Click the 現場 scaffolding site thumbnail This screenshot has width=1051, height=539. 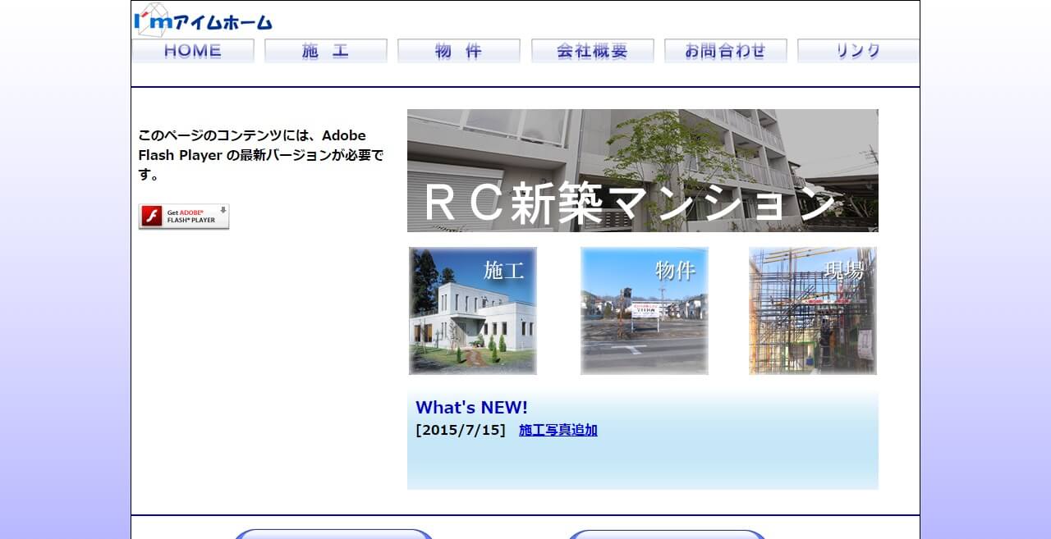pyautogui.click(x=812, y=310)
